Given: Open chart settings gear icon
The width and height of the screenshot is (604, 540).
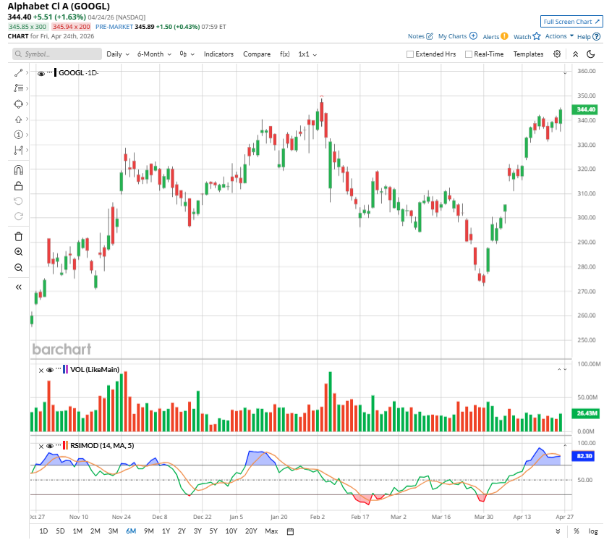Looking at the screenshot, I should click(557, 54).
